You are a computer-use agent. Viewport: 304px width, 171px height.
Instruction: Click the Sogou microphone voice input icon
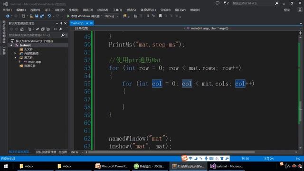[x=206, y=158]
